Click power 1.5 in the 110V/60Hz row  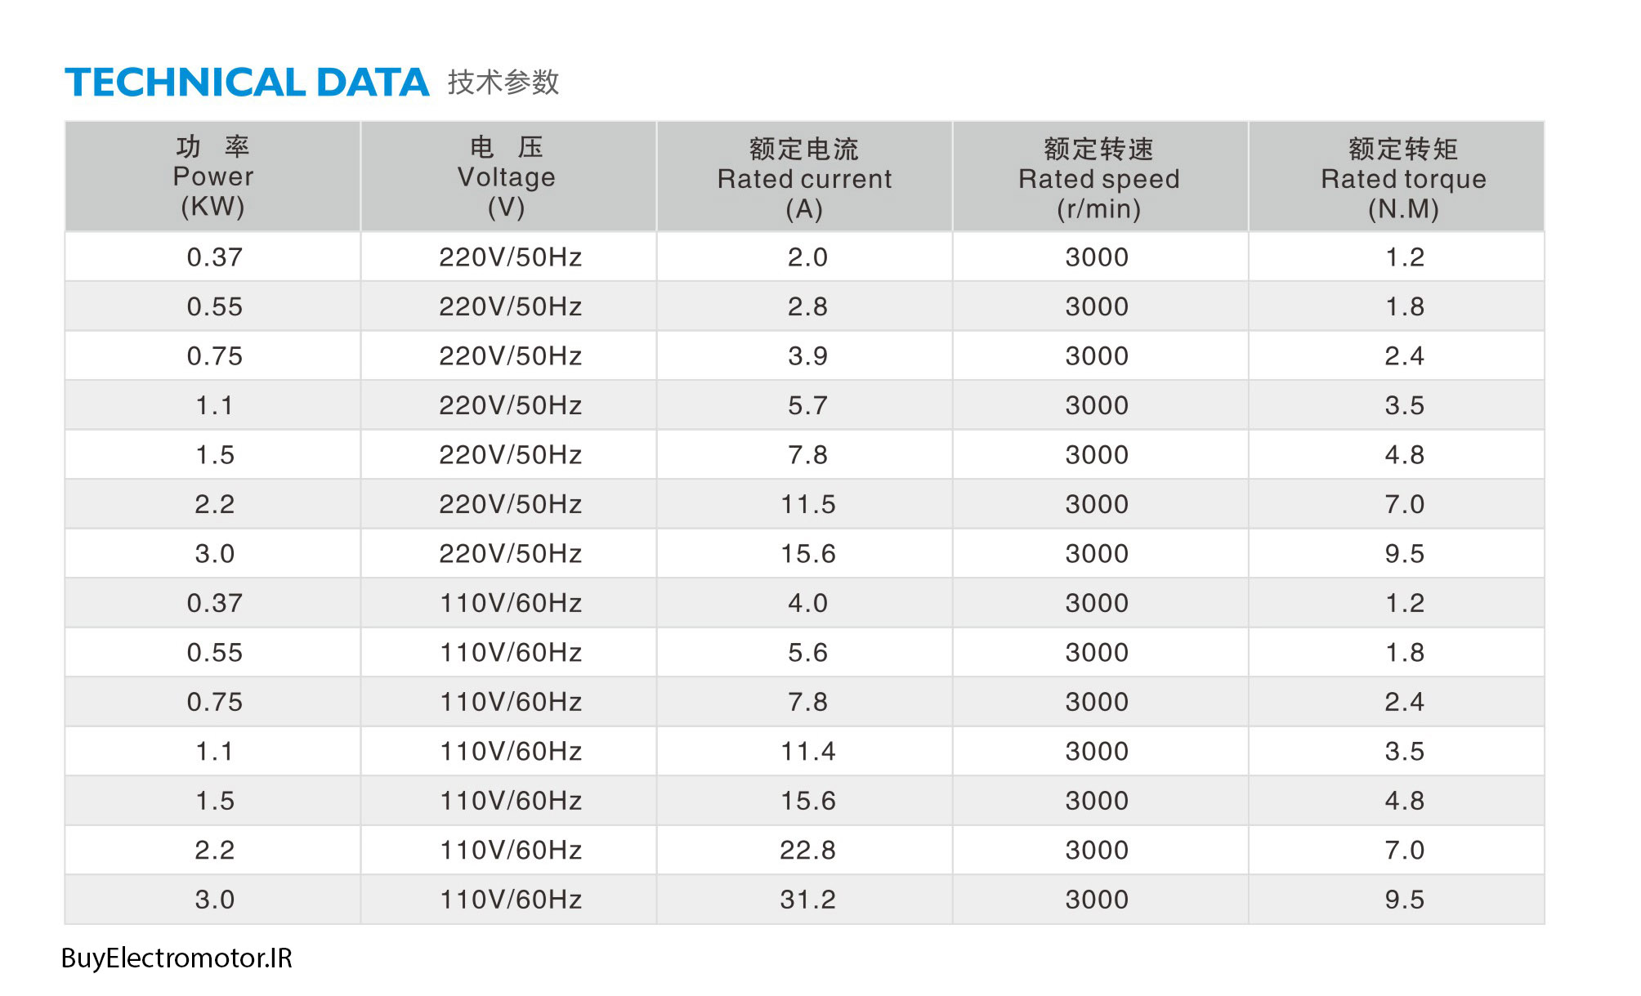click(x=214, y=801)
